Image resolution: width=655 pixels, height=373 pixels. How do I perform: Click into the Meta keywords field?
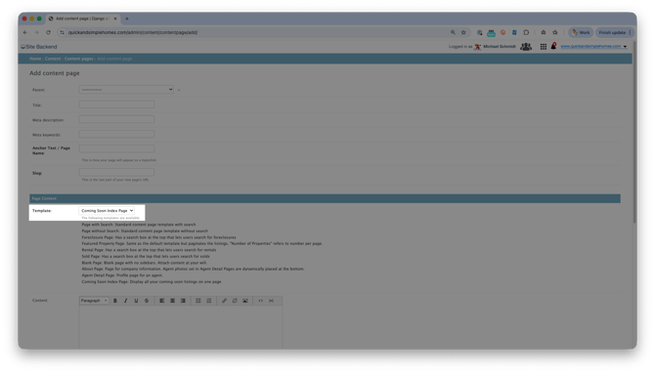[x=116, y=134]
